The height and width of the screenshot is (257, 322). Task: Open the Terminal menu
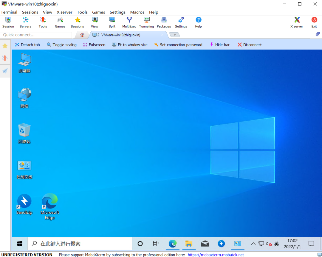[9, 12]
